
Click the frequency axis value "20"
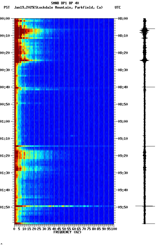pyautogui.click(x=34, y=229)
